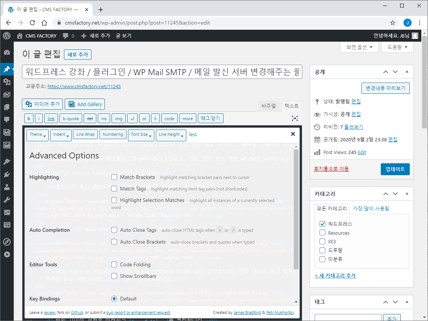The height and width of the screenshot is (321, 428).
Task: Open Settings sliders icon in sidebar
Action: 7,212
